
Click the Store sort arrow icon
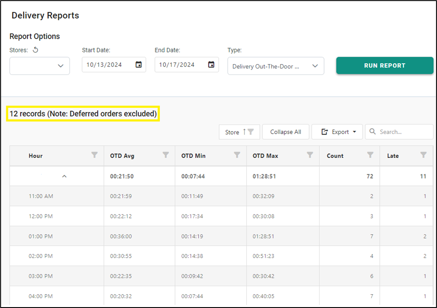point(245,131)
